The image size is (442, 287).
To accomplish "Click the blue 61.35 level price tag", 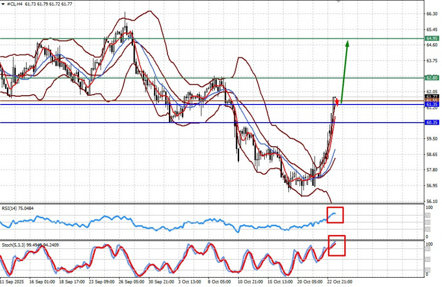I will click(432, 104).
